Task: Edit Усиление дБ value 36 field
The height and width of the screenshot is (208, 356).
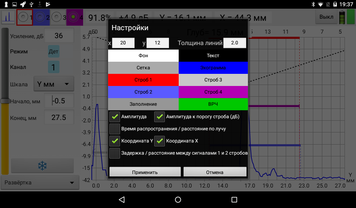Action: [x=59, y=36]
